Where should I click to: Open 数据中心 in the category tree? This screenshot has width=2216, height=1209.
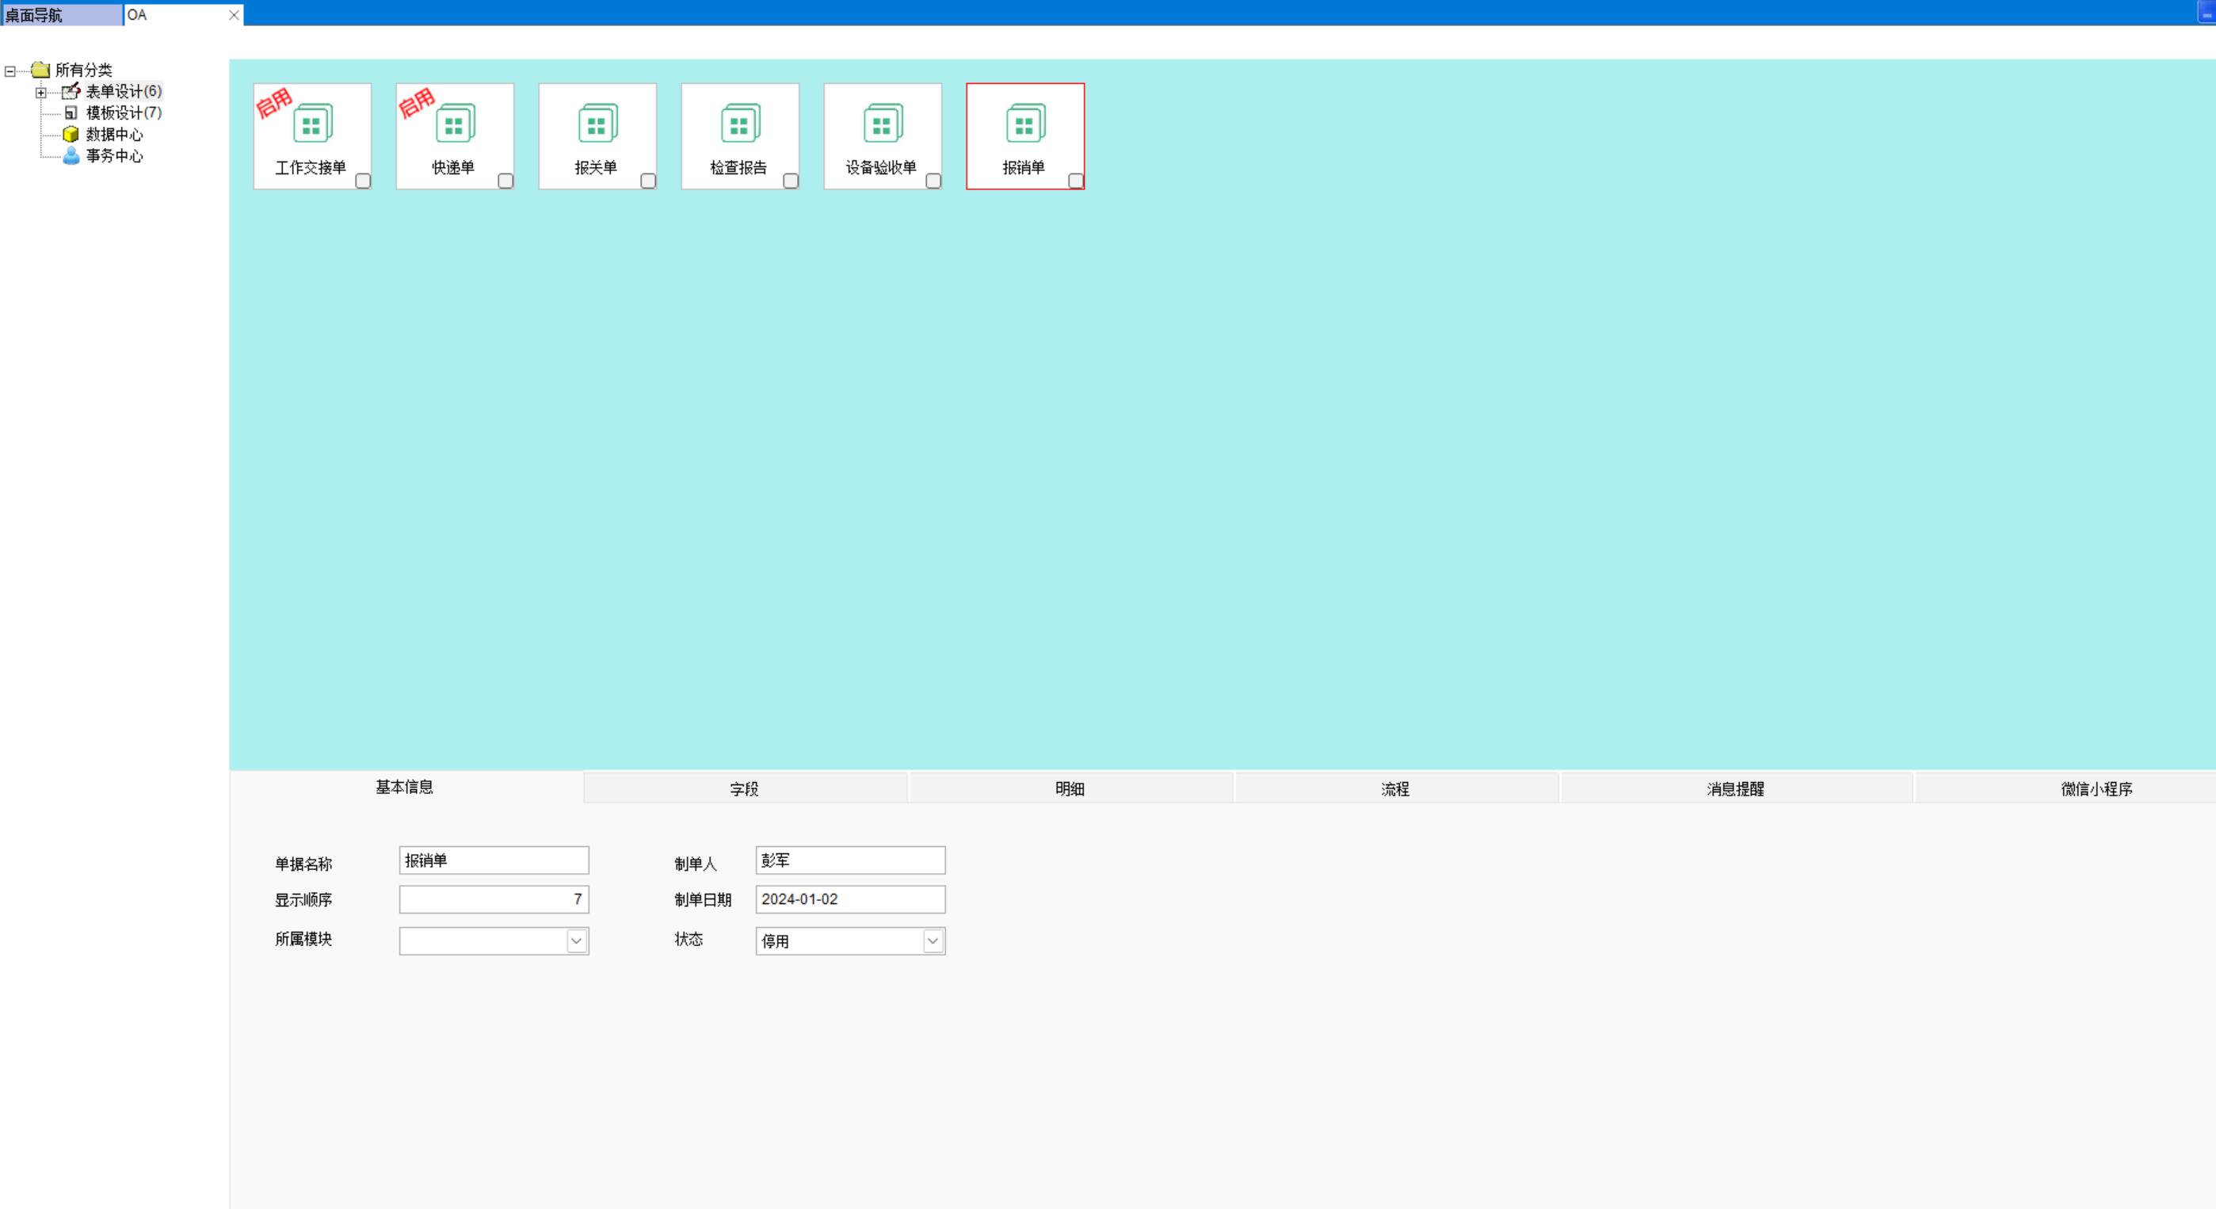[113, 134]
